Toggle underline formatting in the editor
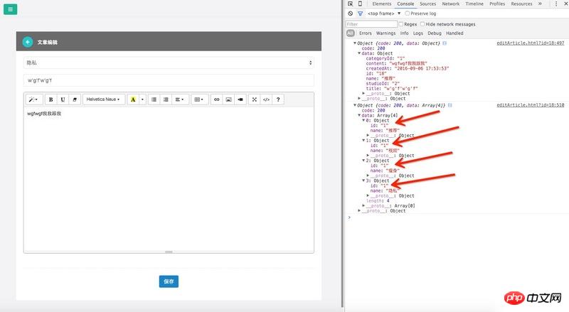The image size is (569, 312). tap(63, 99)
